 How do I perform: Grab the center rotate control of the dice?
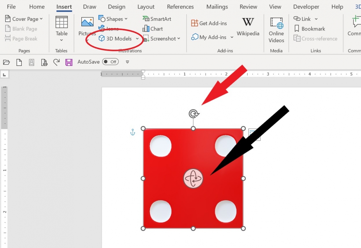193,178
